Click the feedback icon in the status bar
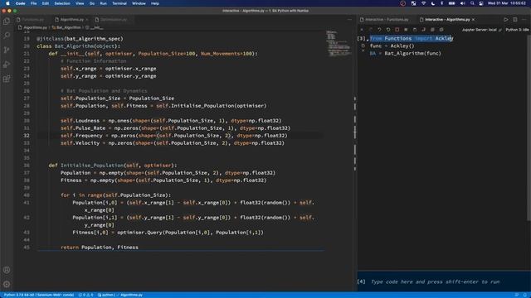 [516, 295]
